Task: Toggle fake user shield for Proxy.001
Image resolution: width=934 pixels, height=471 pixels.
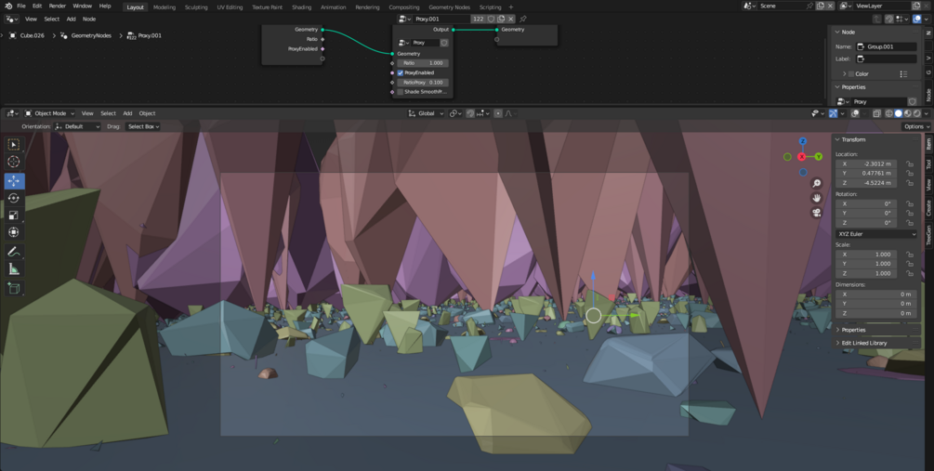Action: [x=492, y=20]
